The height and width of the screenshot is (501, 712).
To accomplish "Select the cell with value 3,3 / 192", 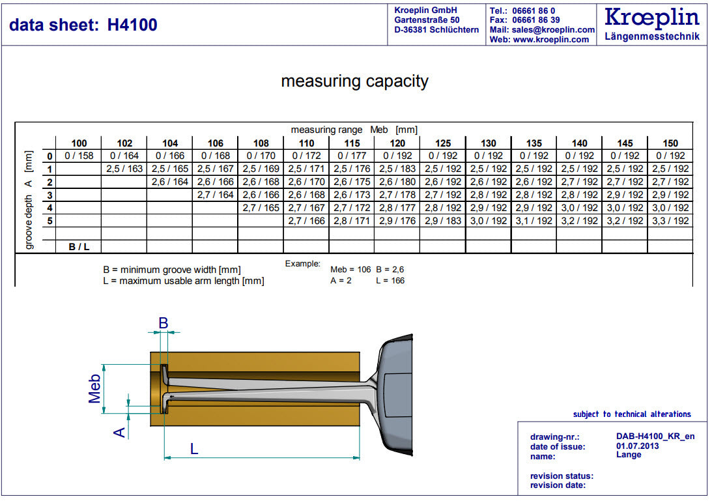I will [x=670, y=221].
